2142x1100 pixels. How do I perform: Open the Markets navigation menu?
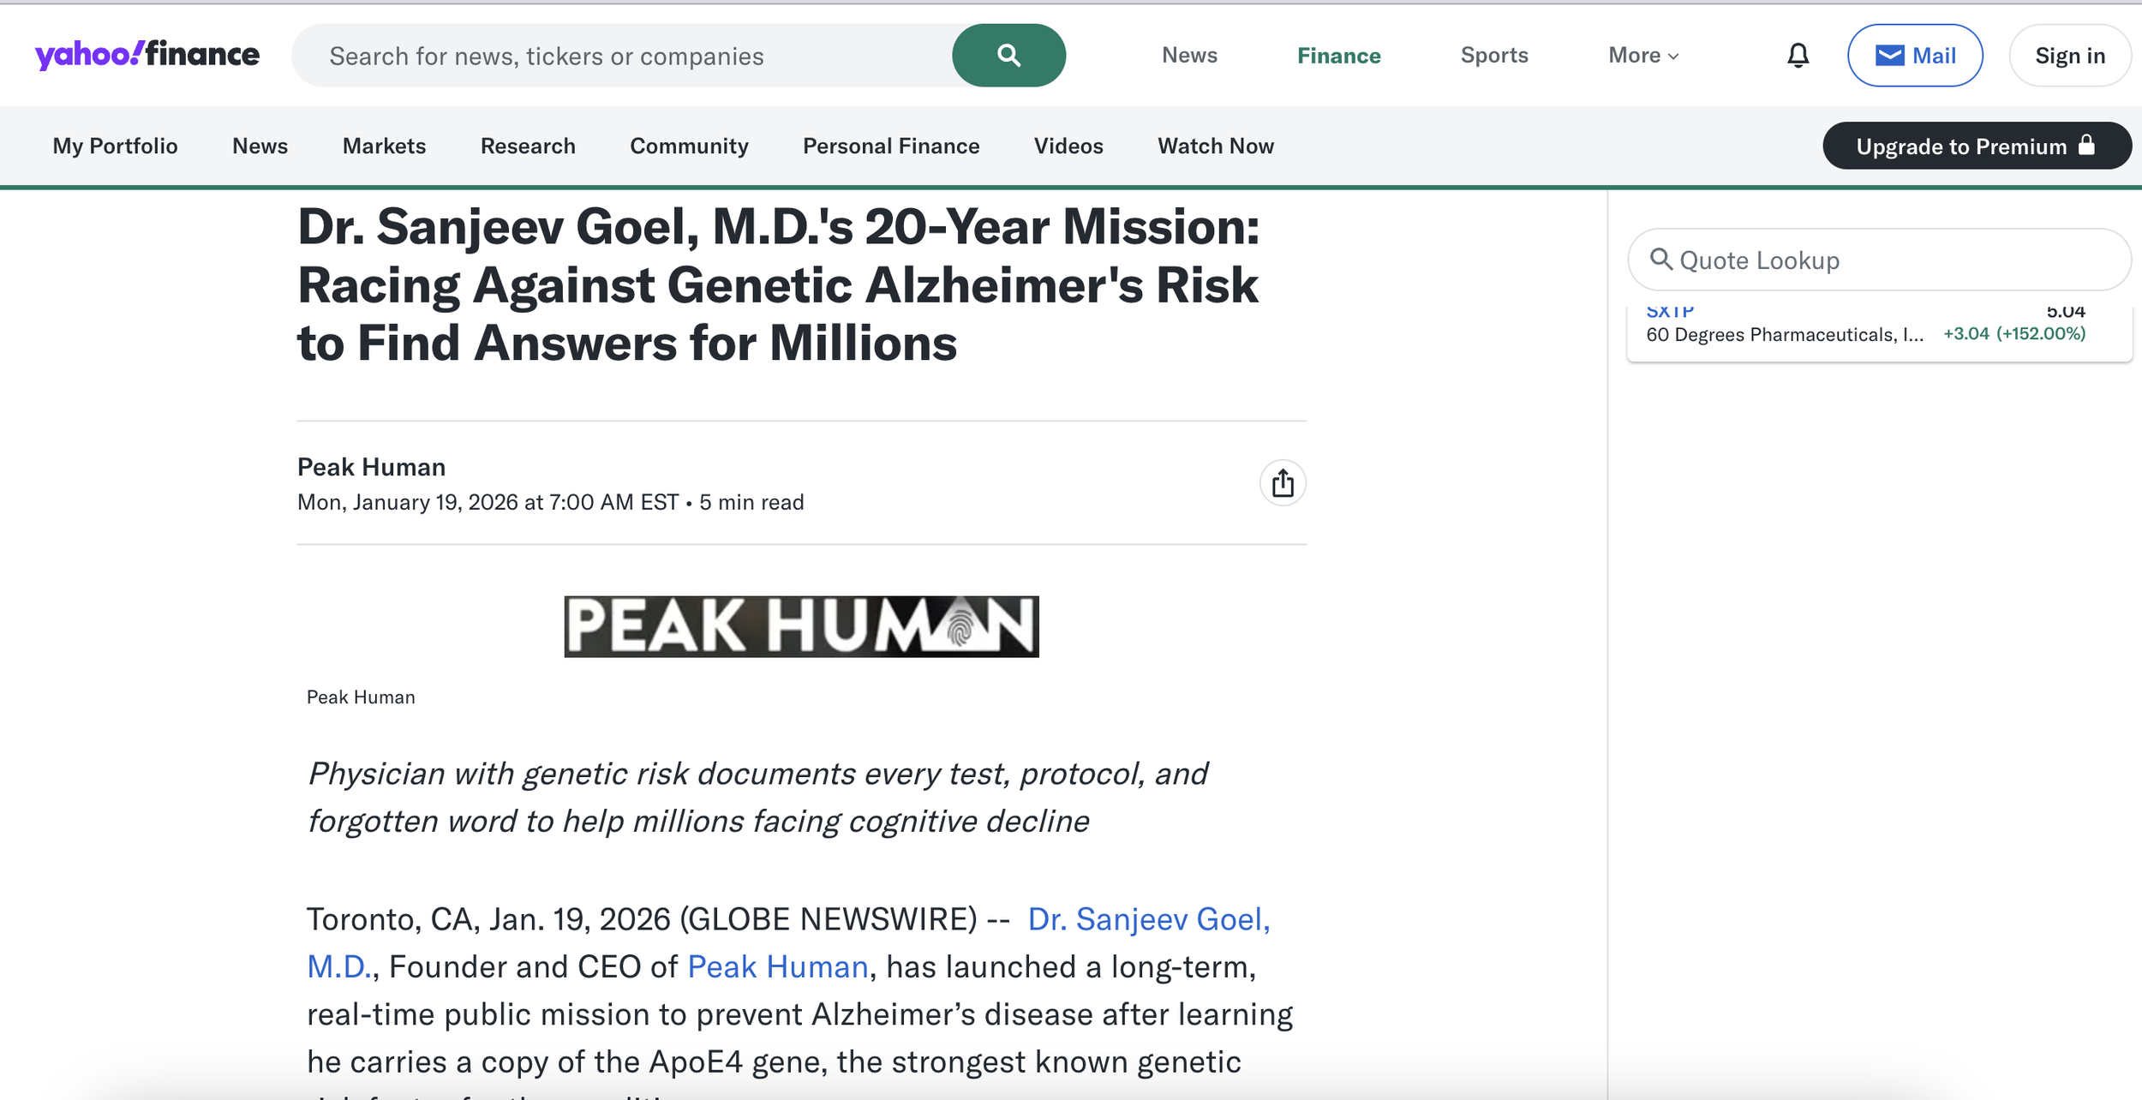click(384, 146)
